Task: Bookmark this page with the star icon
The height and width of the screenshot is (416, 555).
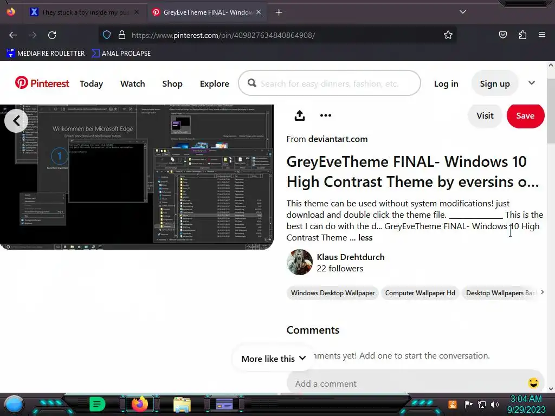Action: point(448,35)
